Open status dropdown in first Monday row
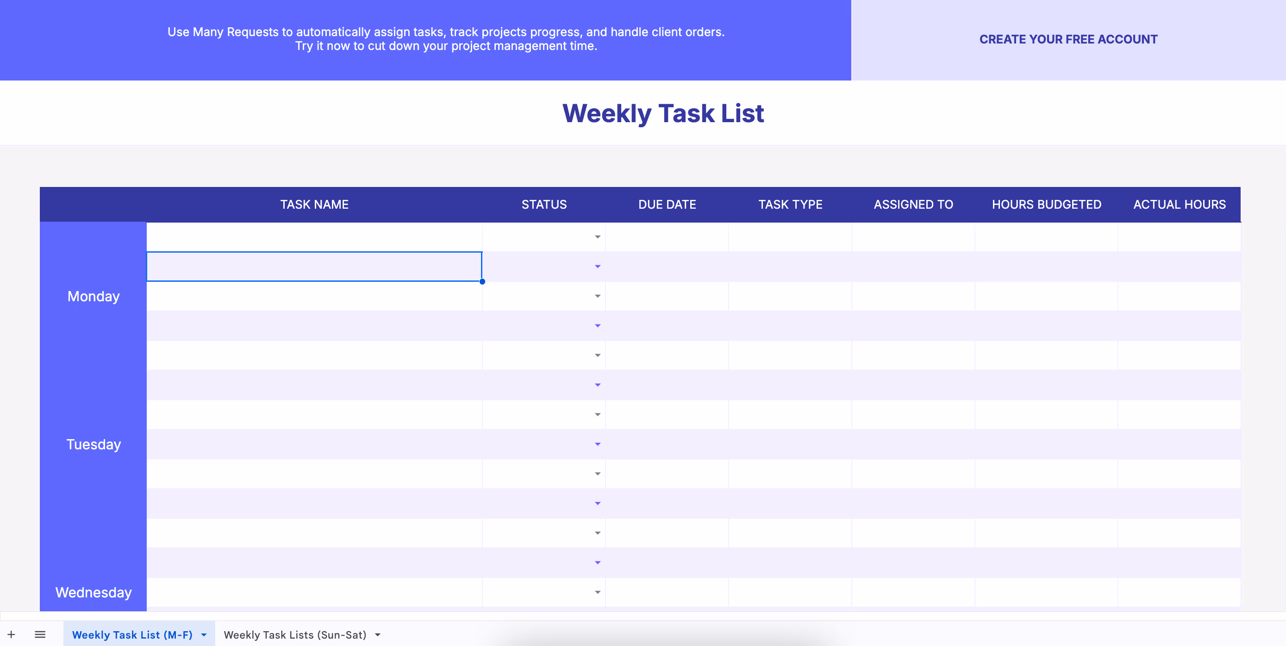 pyautogui.click(x=598, y=237)
